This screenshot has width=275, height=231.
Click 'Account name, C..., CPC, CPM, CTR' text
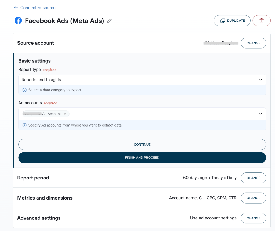[x=203, y=198]
